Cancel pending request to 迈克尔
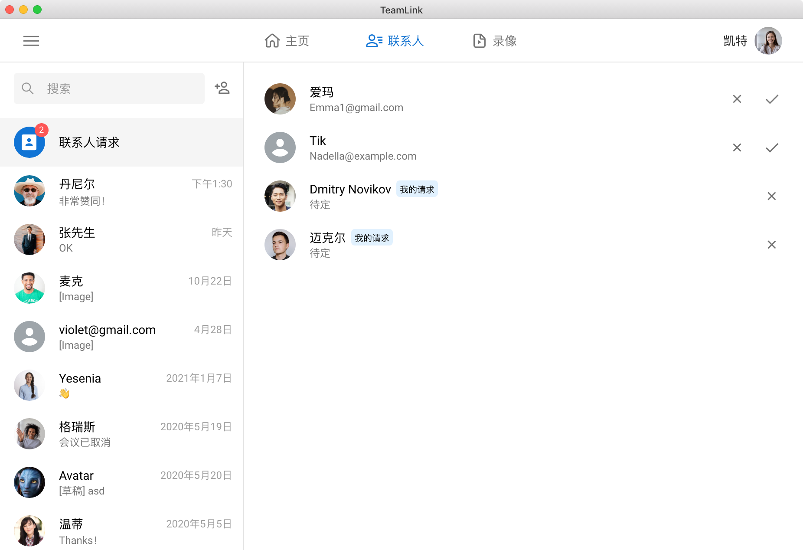The height and width of the screenshot is (550, 803). [x=771, y=245]
